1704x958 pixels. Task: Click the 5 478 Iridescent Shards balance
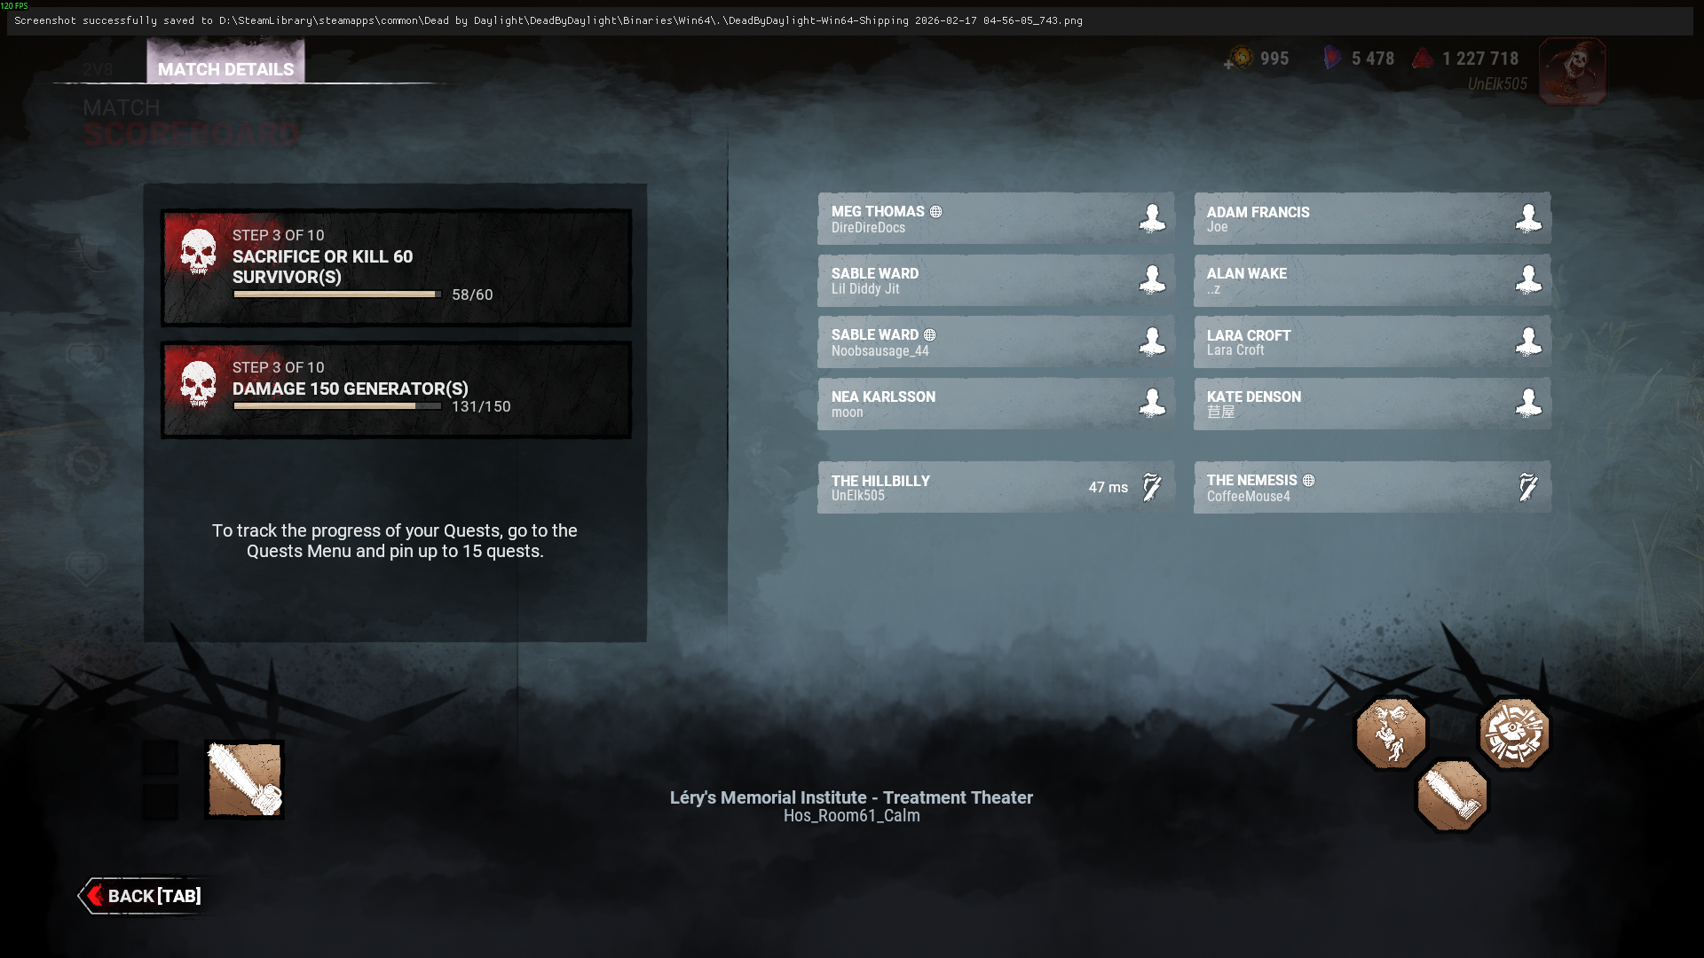[1373, 59]
